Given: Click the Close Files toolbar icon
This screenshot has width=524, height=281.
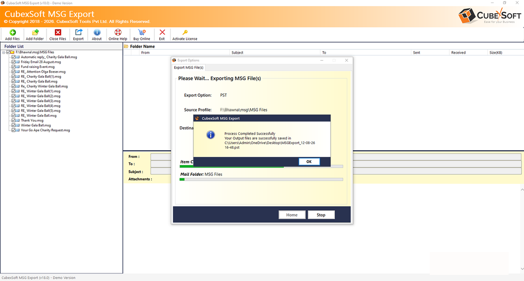Looking at the screenshot, I should pos(58,32).
